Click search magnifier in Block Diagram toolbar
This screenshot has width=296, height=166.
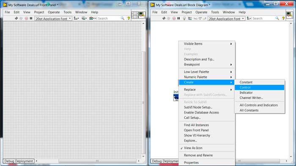277,18
